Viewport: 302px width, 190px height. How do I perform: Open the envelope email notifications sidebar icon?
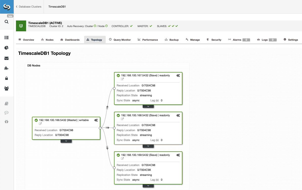[x=7, y=58]
